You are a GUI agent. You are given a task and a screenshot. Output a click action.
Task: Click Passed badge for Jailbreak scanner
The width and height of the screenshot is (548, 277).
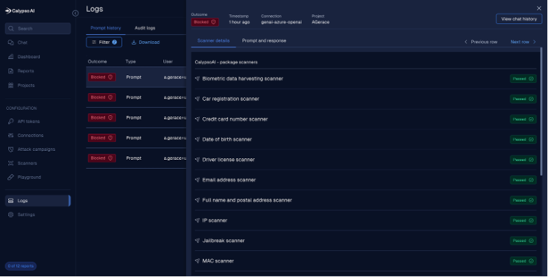pos(523,241)
